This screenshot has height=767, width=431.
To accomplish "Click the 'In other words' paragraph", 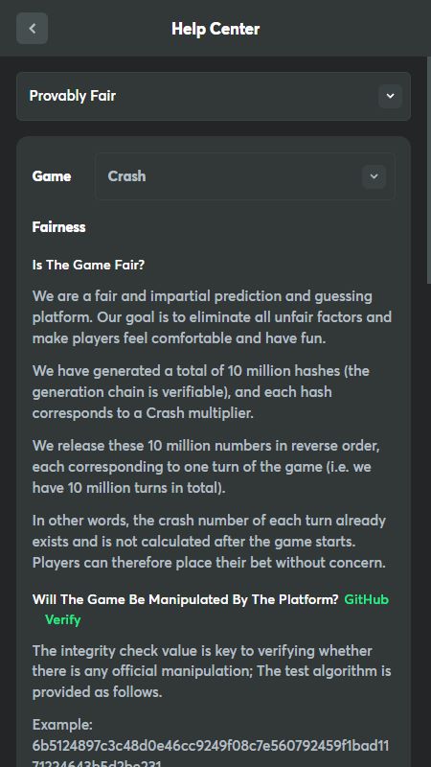I will [209, 542].
